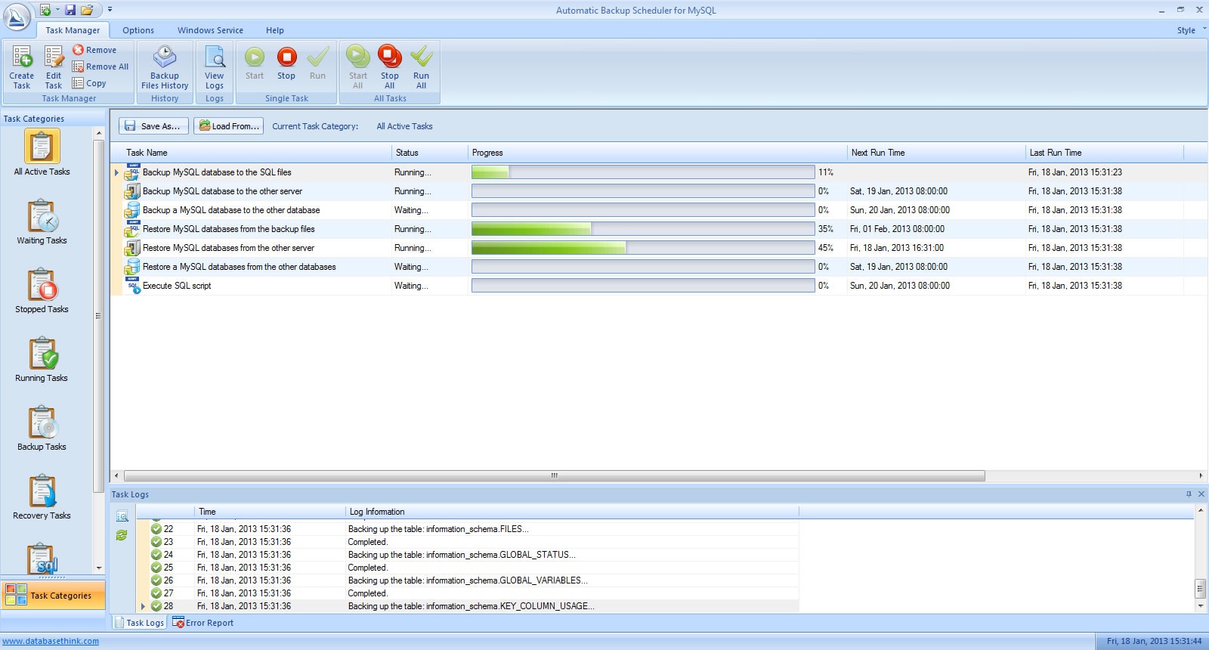Click the Load From... button
The height and width of the screenshot is (650, 1209).
[x=228, y=126]
